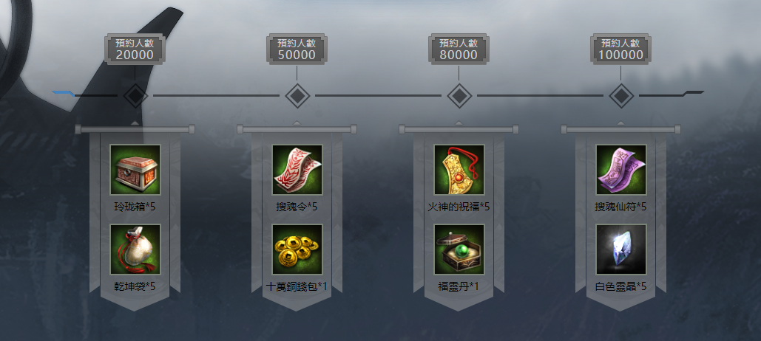Select the 乾坤袋 pouch reward icon
Screen dimensions: 761x341
coord(135,249)
